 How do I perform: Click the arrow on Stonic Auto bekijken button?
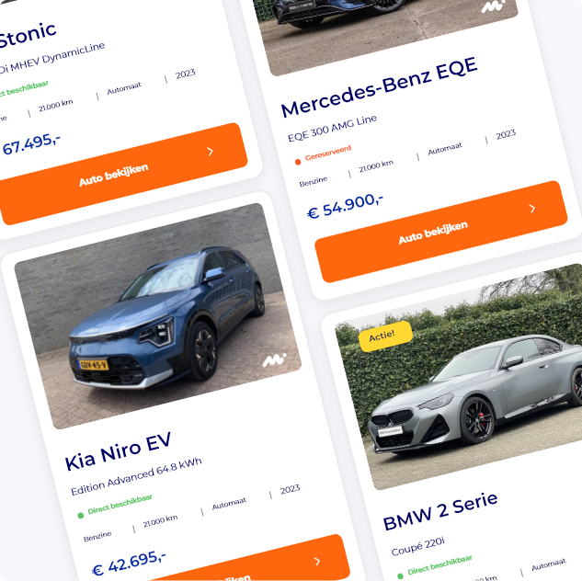click(210, 152)
